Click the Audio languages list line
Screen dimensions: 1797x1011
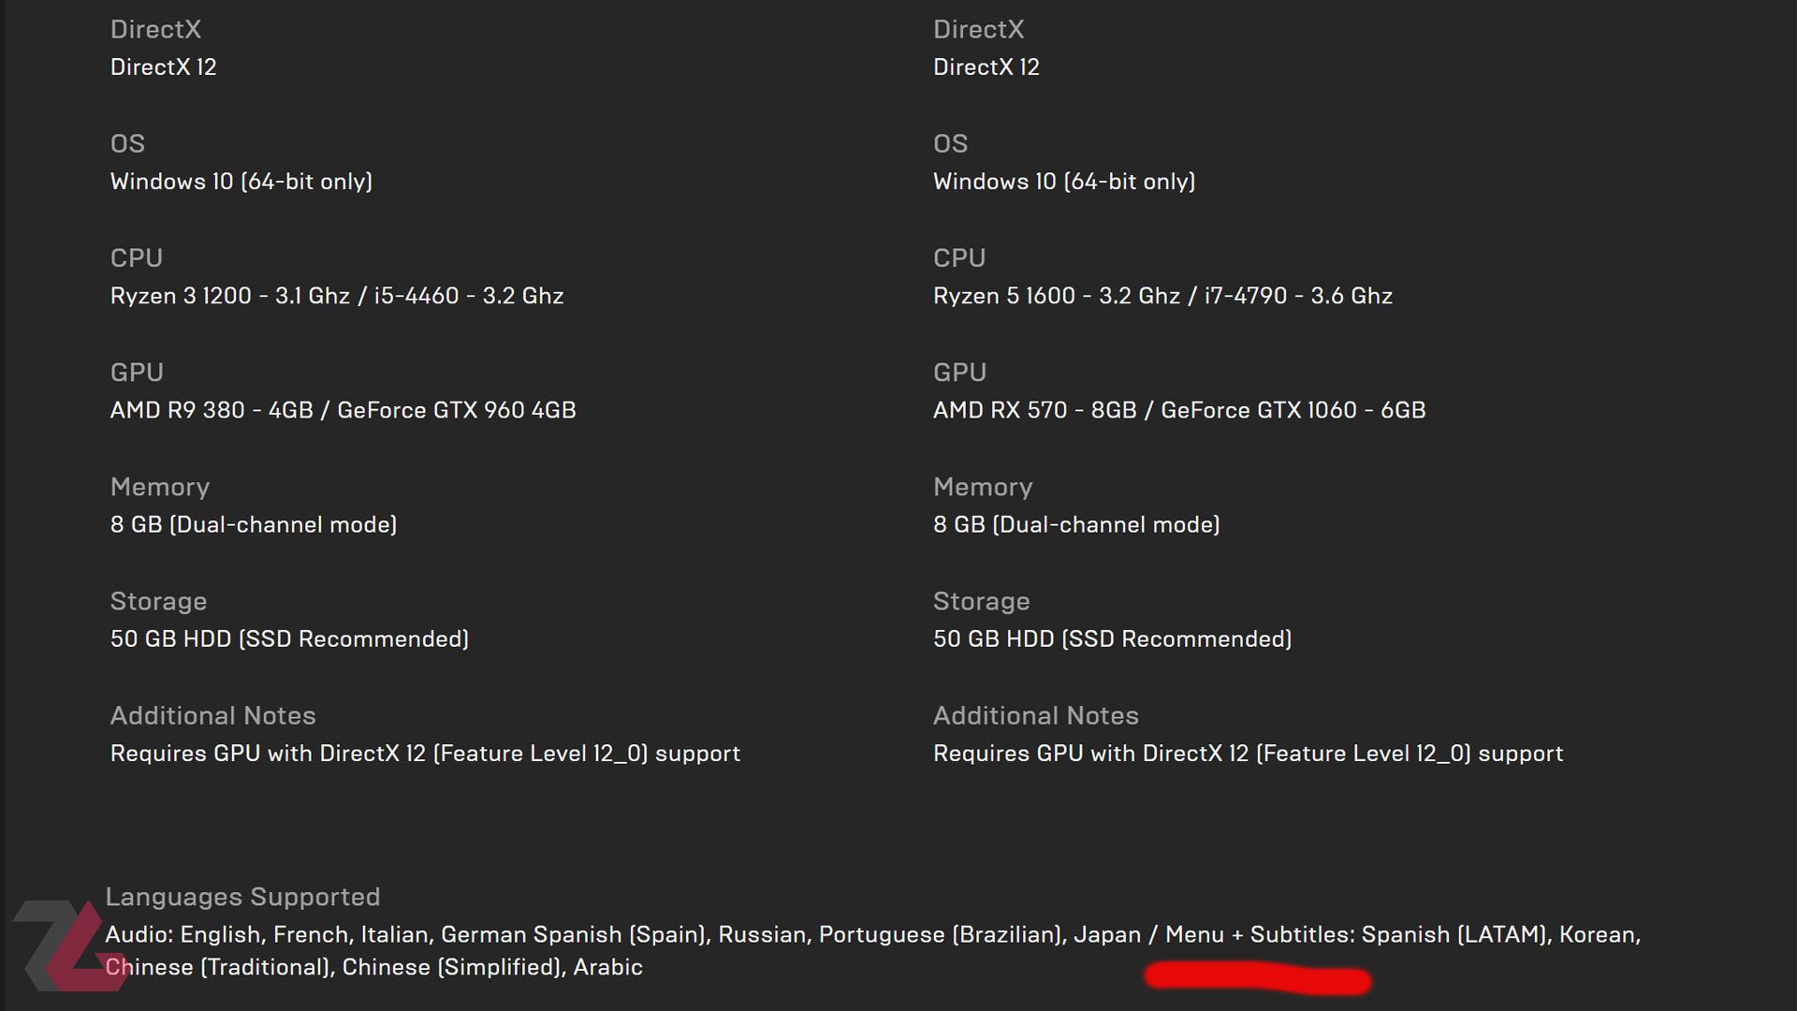coord(873,935)
